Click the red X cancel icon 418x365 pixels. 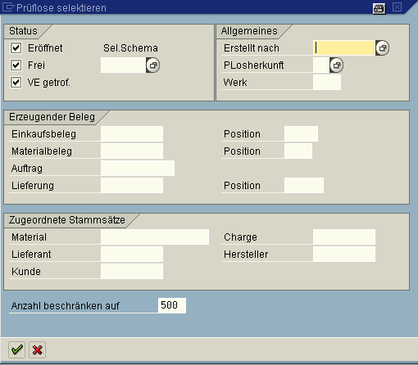(x=37, y=349)
